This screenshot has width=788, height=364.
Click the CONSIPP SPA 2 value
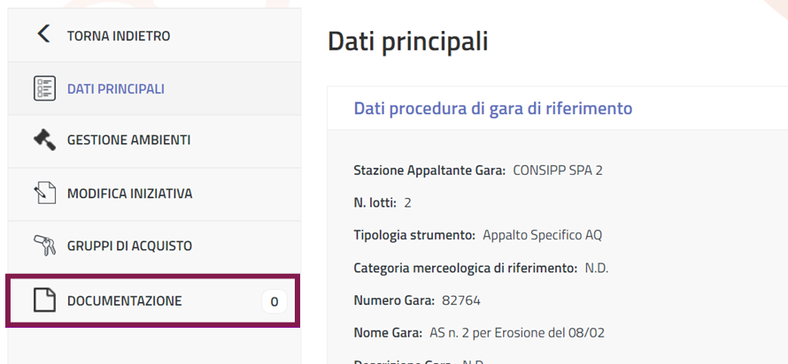(x=558, y=170)
